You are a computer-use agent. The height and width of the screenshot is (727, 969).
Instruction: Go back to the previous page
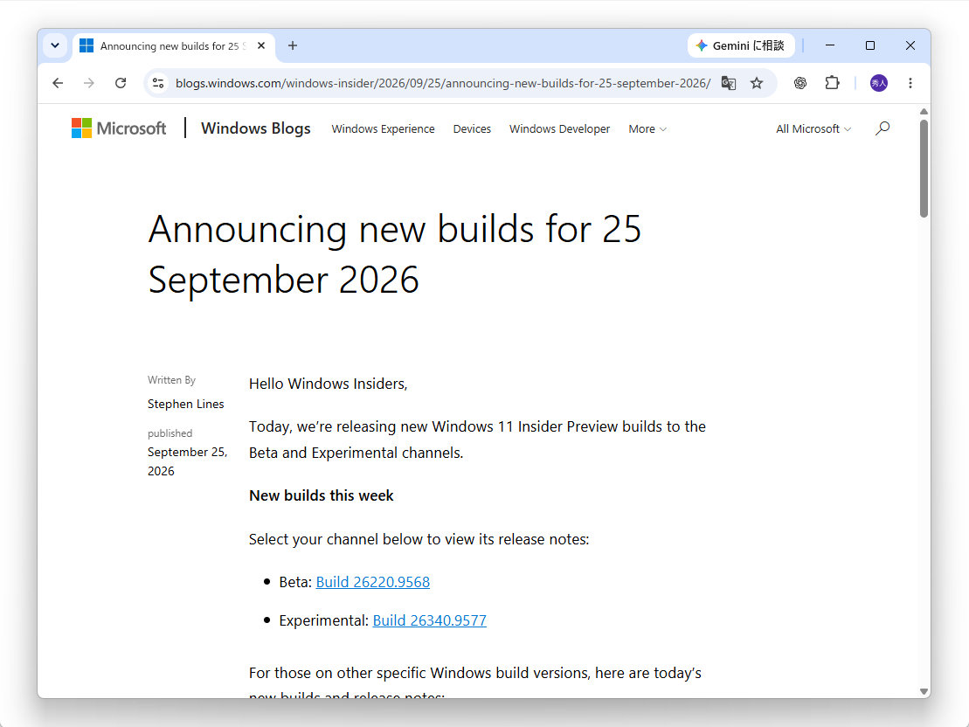pyautogui.click(x=58, y=83)
